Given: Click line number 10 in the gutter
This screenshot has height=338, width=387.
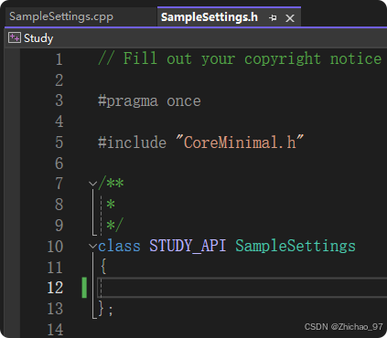Looking at the screenshot, I should 55,246.
